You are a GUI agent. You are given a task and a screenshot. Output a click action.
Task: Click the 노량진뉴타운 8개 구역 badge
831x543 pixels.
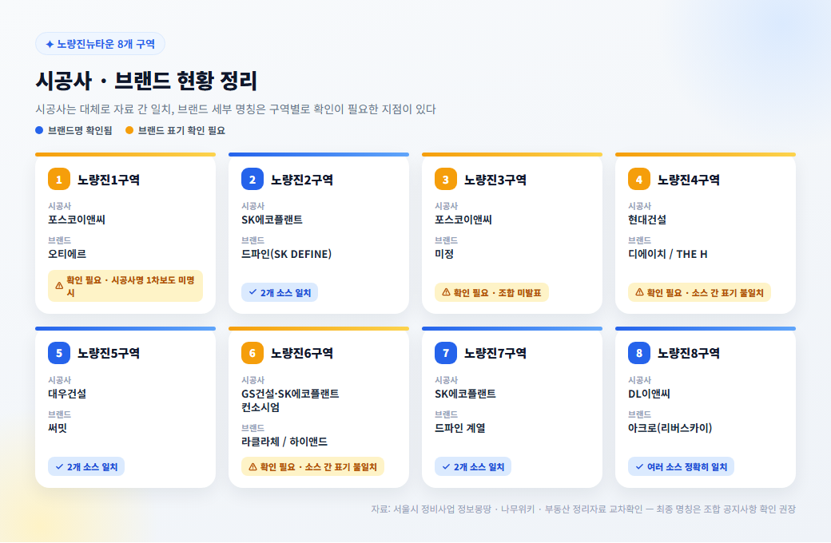(100, 44)
